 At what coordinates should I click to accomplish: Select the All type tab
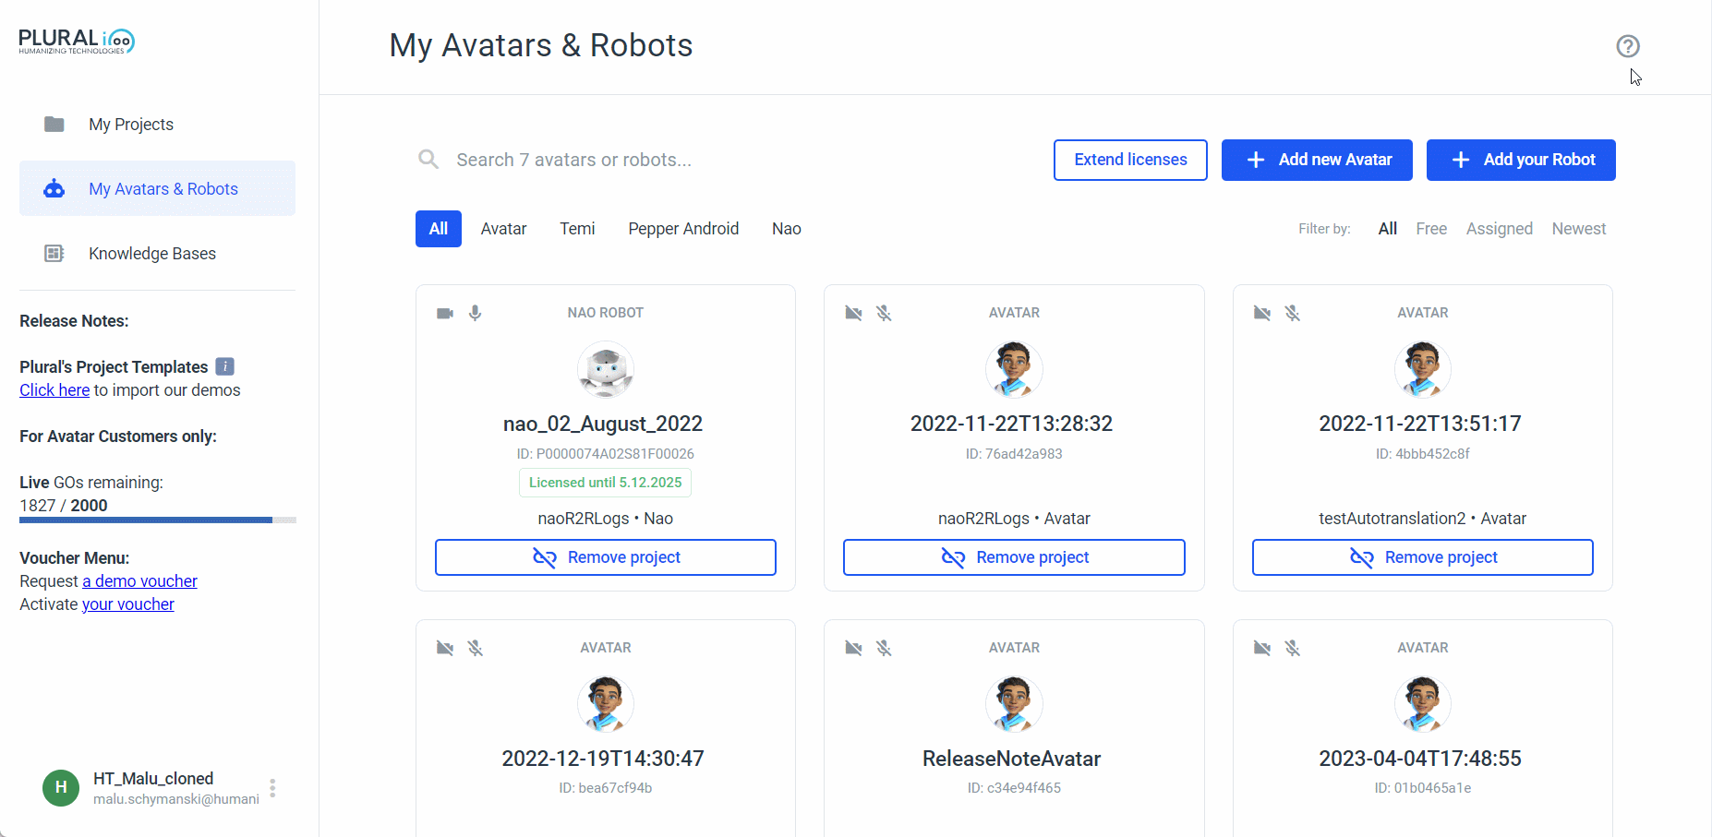(x=439, y=229)
